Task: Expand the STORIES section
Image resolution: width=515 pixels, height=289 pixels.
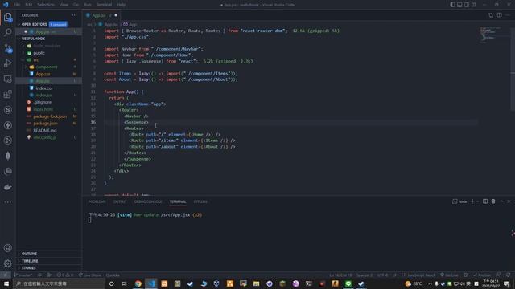Action: pyautogui.click(x=29, y=268)
